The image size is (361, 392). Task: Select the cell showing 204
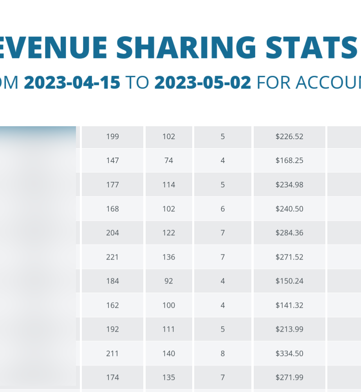coord(113,233)
